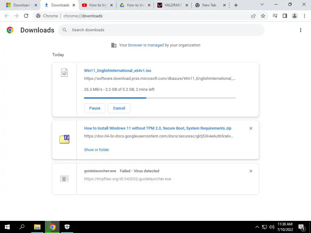The image size is (311, 233).
Task: Open Windows taskbar search
Action: [22, 227]
